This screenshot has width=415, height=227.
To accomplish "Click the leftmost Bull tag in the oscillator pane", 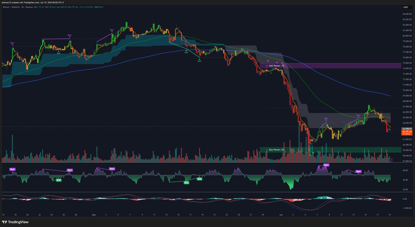I will (59, 180).
